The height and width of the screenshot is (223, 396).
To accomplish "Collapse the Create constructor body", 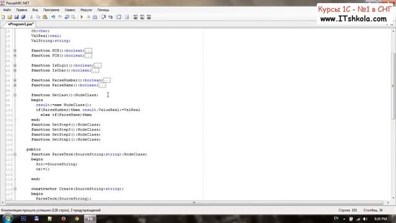I will pos(15,189).
